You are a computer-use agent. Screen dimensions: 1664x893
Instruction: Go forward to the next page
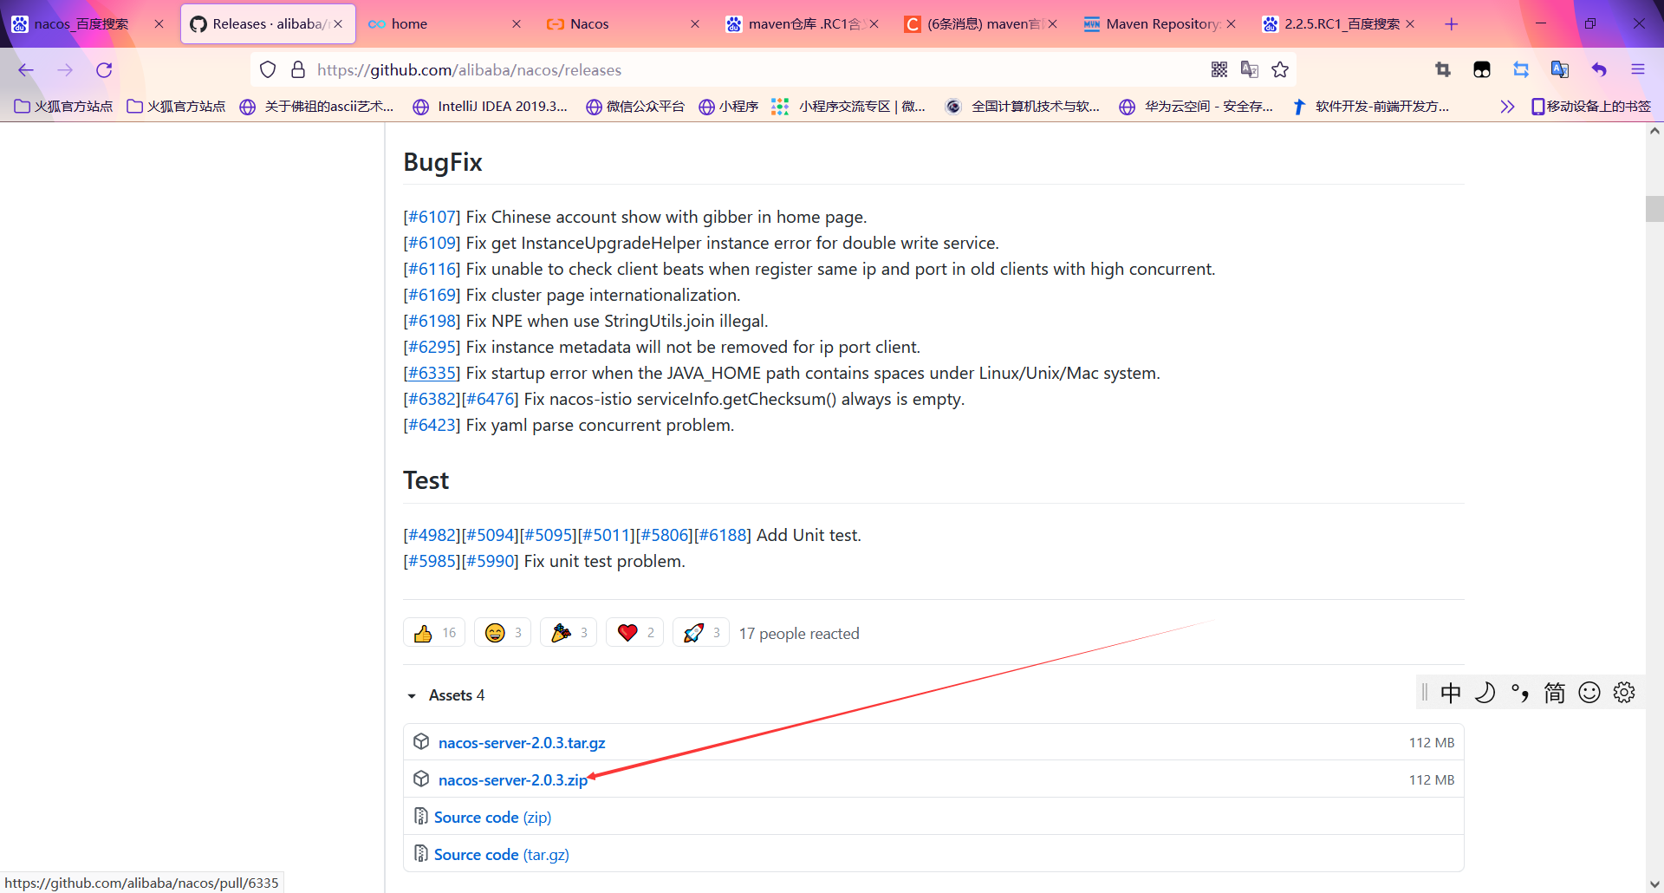pos(65,70)
